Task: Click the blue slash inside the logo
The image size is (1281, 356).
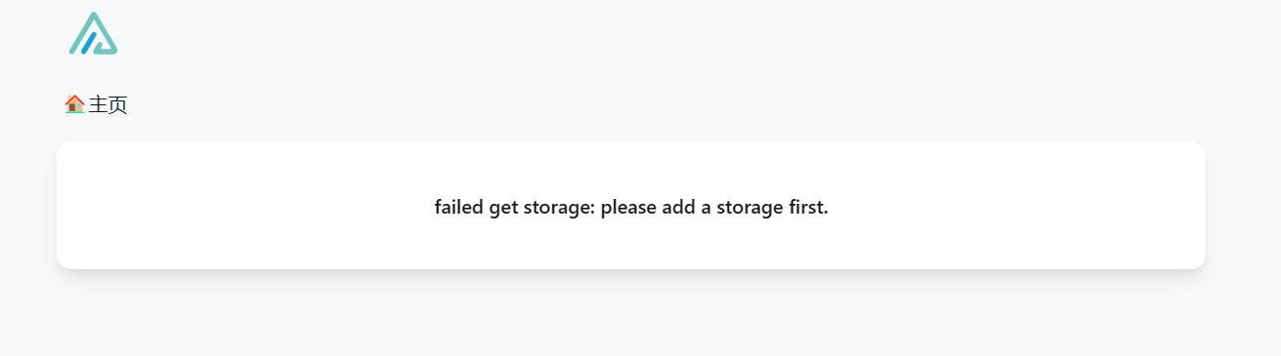Action: tap(89, 42)
